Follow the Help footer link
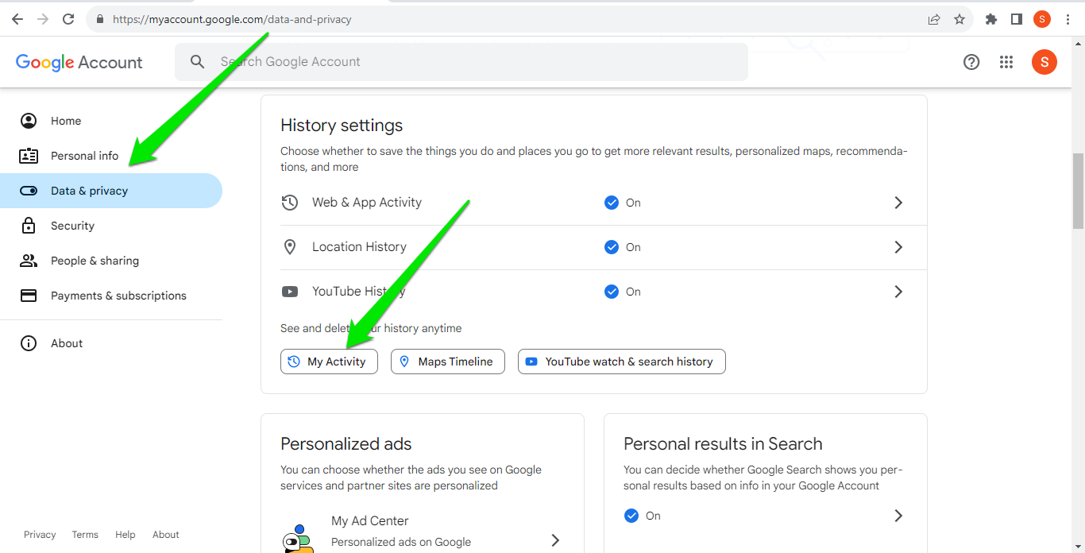This screenshot has height=553, width=1085. 125,535
